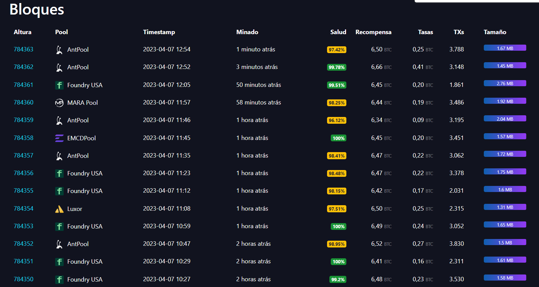This screenshot has height=287, width=539.
Task: Open block 784350 link
Action: [23, 279]
